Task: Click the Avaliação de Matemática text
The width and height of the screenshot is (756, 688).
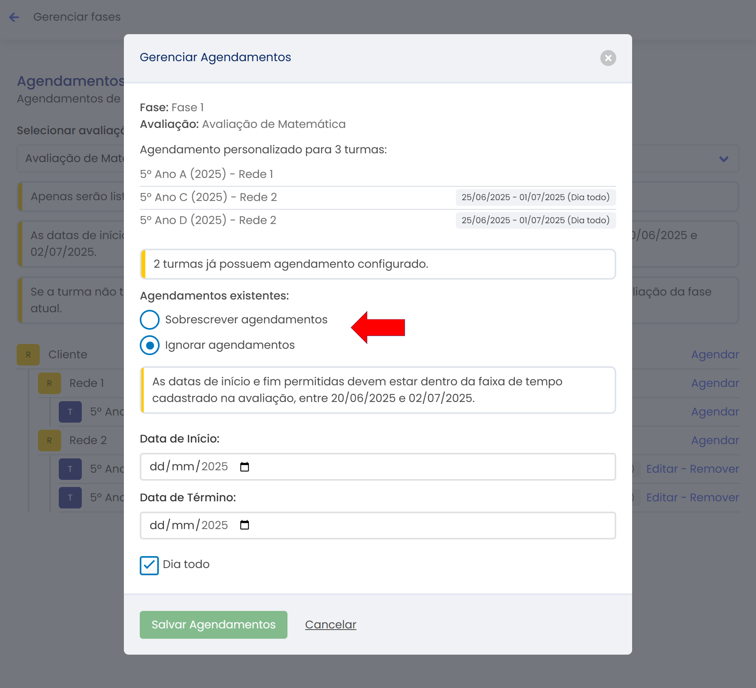Action: tap(274, 124)
